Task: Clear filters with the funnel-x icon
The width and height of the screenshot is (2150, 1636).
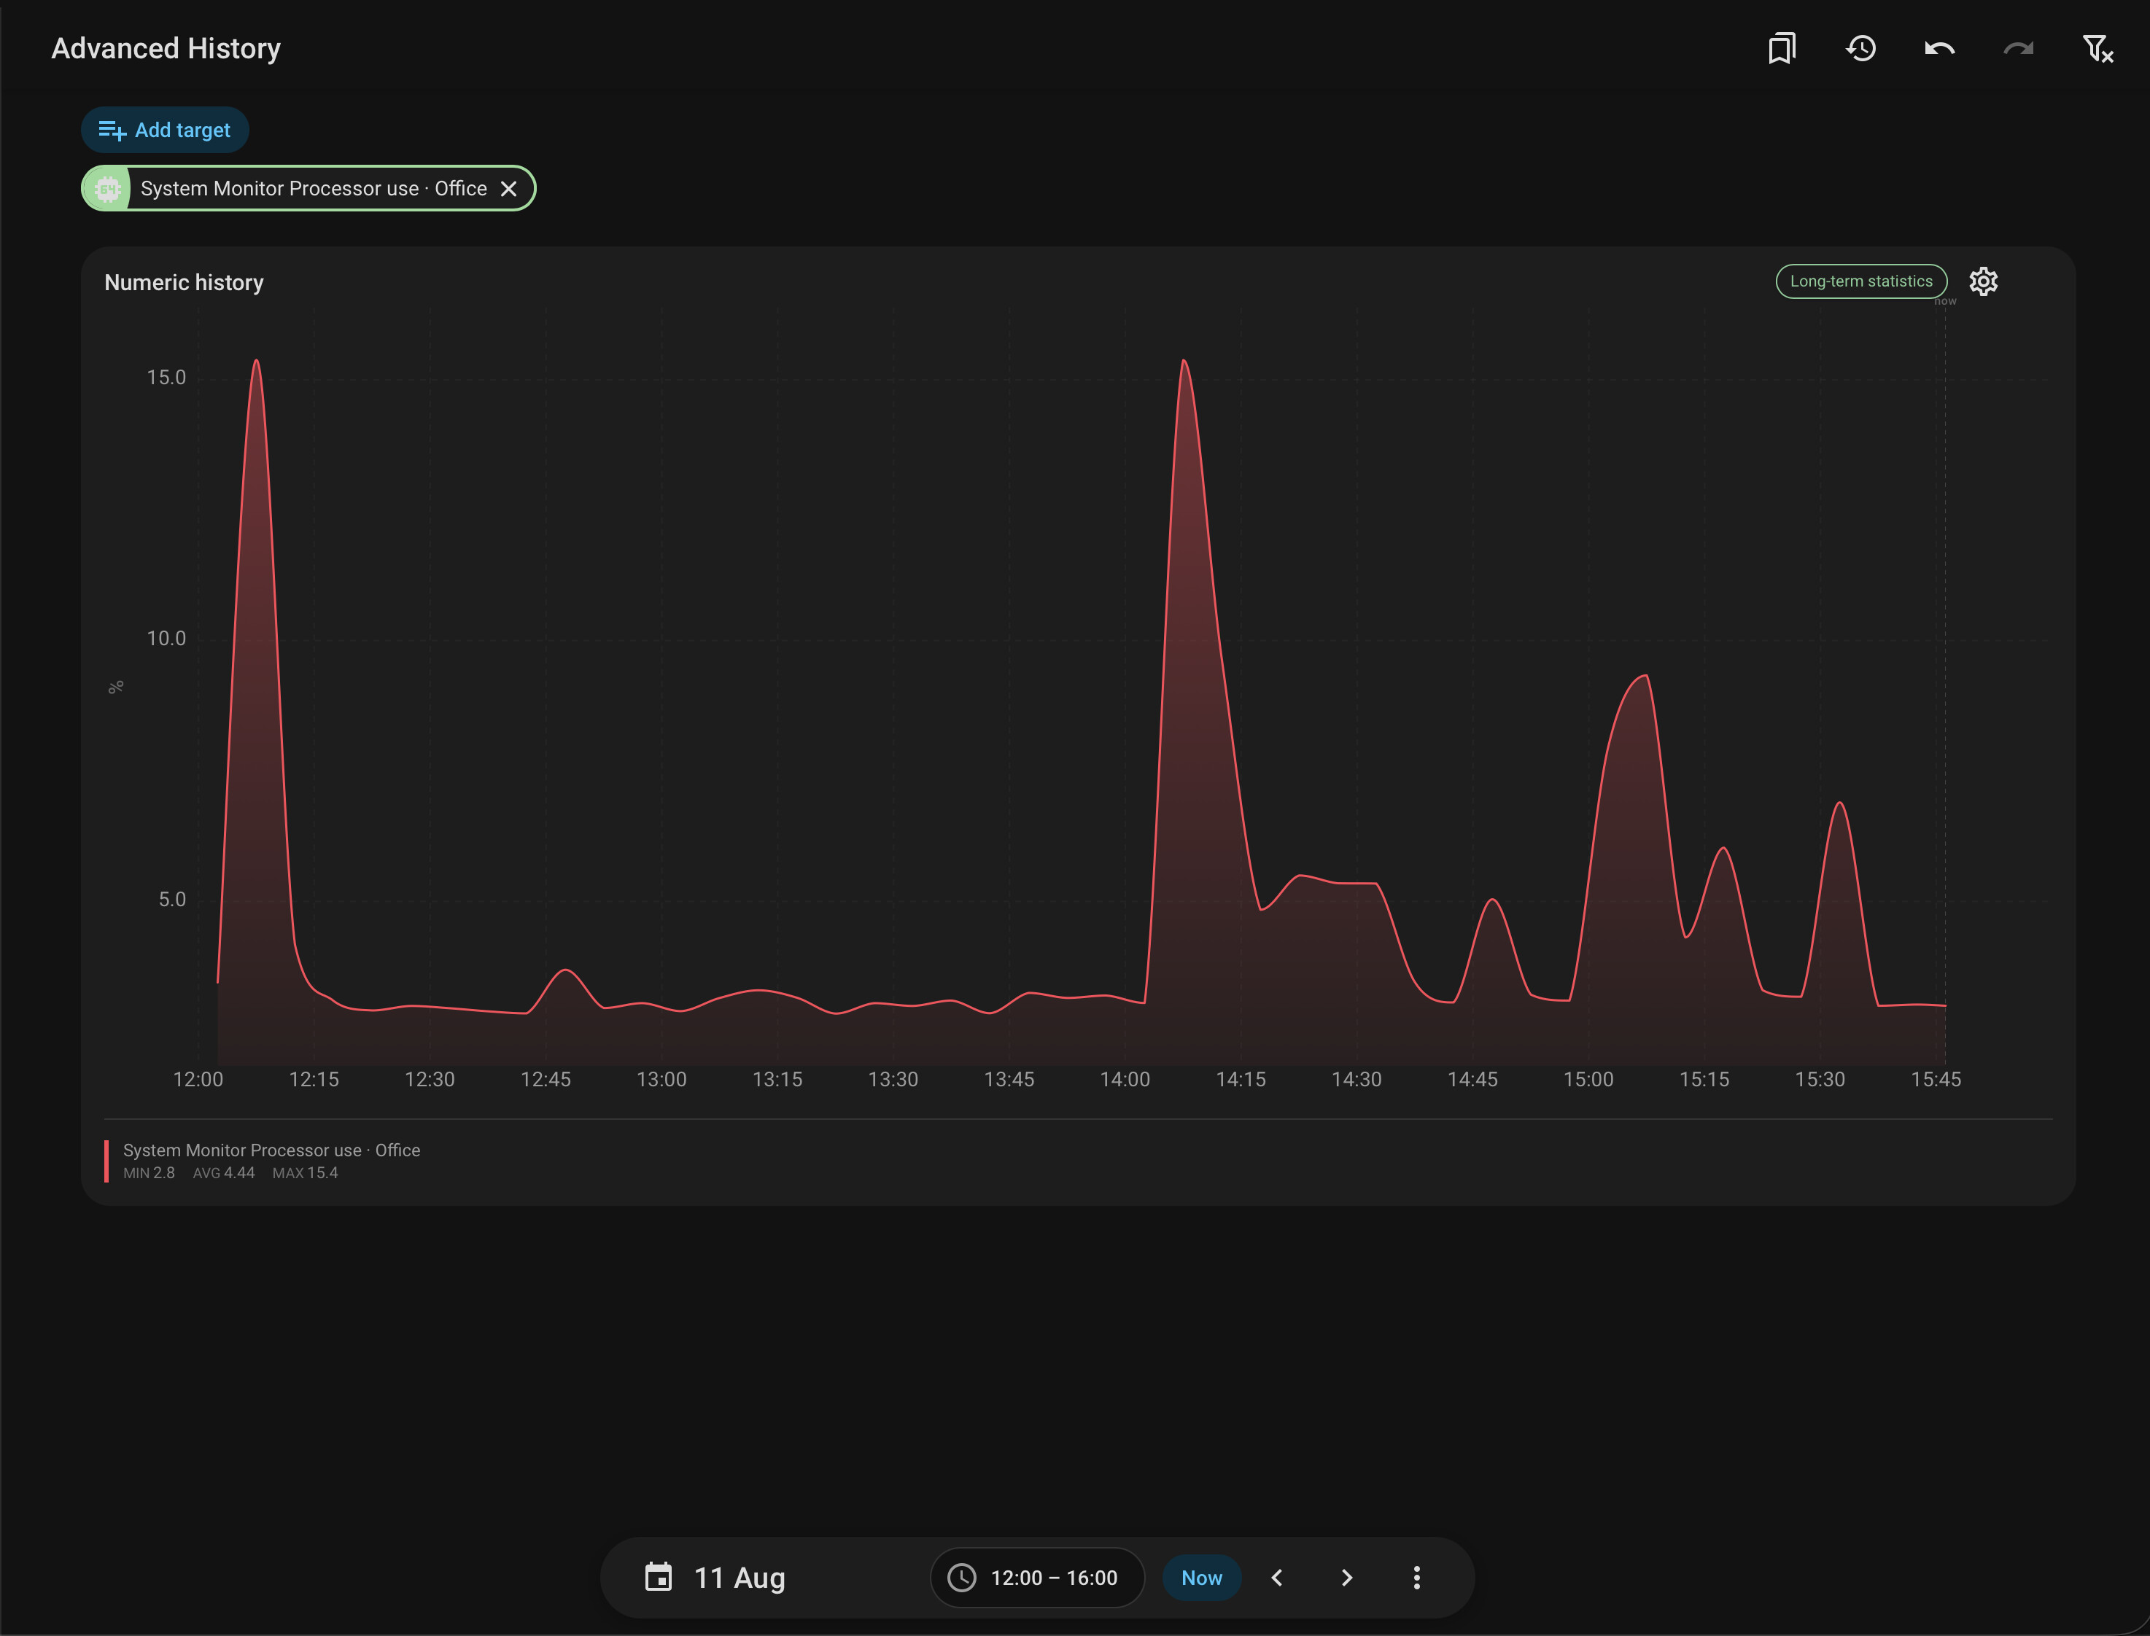Action: (2097, 49)
